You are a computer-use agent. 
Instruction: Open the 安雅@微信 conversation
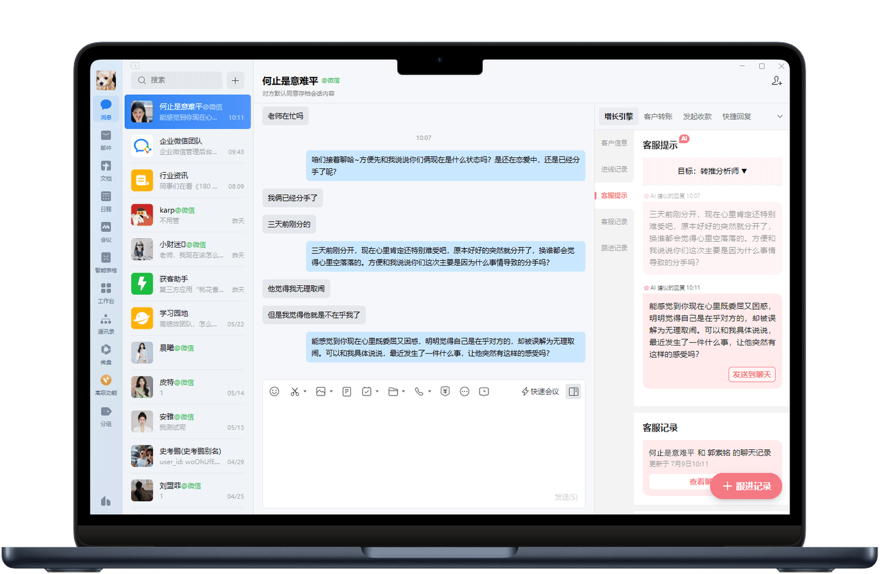188,422
